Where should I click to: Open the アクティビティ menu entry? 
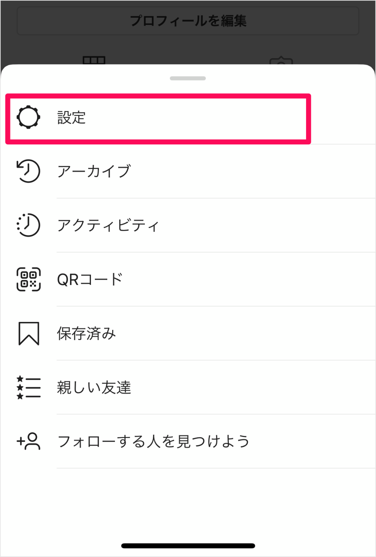click(108, 226)
